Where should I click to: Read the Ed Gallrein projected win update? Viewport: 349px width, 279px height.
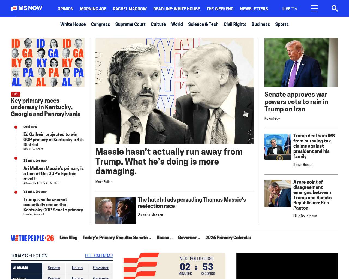pyautogui.click(x=53, y=139)
